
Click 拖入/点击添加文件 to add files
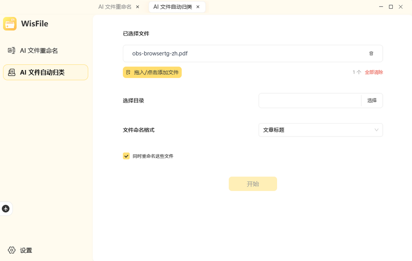click(152, 72)
